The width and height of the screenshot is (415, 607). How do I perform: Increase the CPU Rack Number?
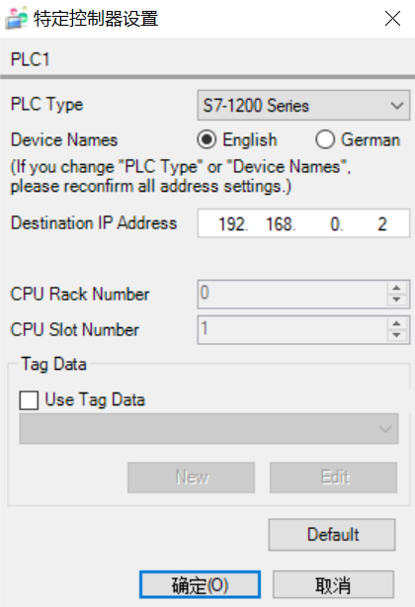click(396, 288)
